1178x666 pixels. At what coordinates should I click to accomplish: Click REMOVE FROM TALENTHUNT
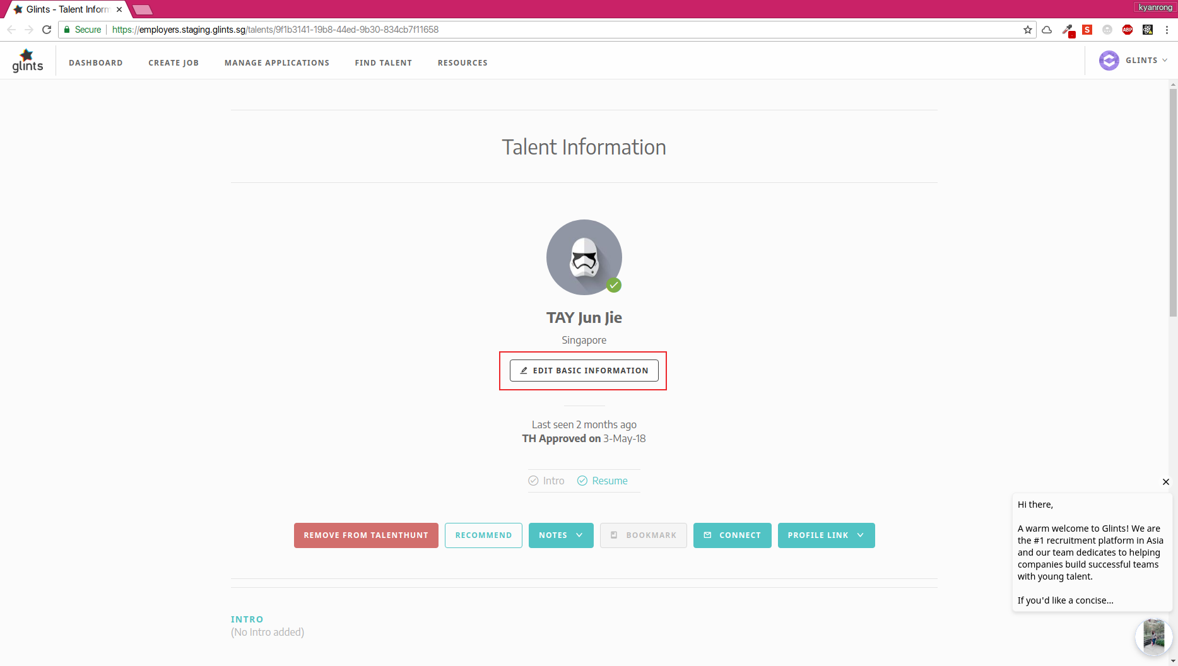(365, 535)
